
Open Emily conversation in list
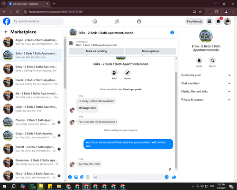(32, 69)
